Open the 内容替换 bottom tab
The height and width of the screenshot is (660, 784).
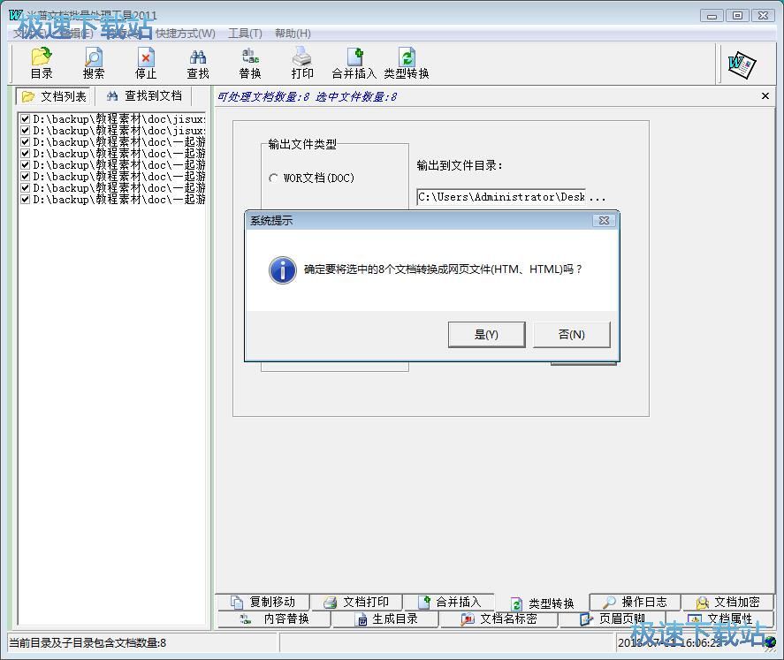pos(275,619)
